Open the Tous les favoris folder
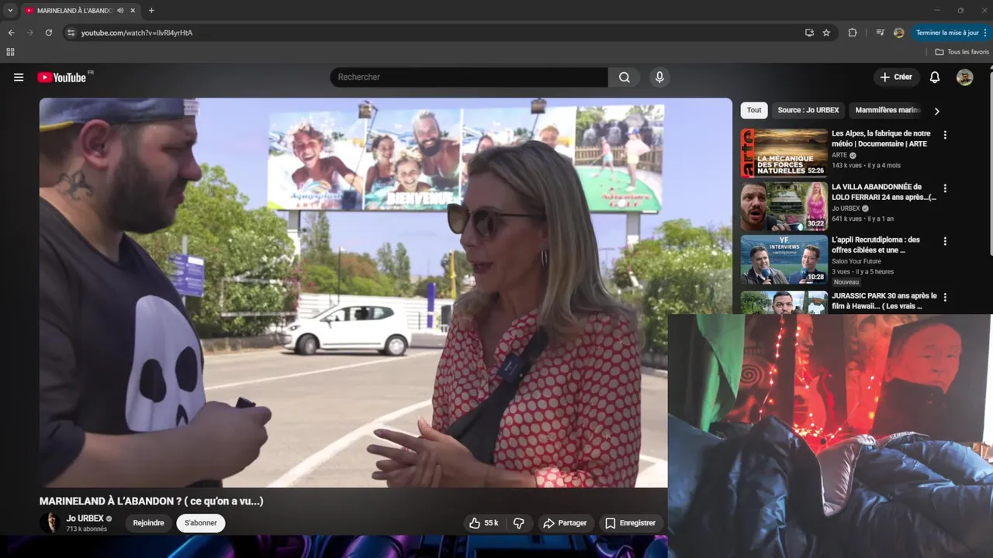 pyautogui.click(x=962, y=52)
